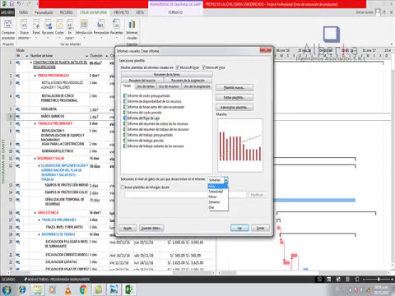The width and height of the screenshot is (395, 296).
Task: Switch to the TAREA ribbon tab
Action: point(23,12)
